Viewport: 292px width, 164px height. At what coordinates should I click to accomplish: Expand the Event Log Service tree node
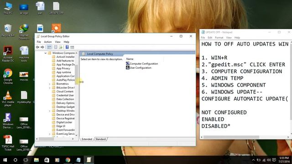pos(50,134)
